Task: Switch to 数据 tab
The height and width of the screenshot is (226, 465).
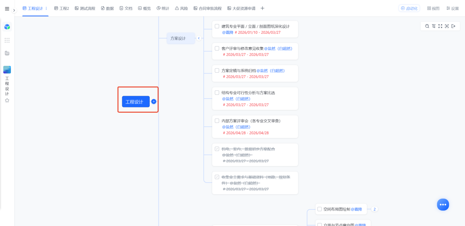Action: [x=107, y=8]
